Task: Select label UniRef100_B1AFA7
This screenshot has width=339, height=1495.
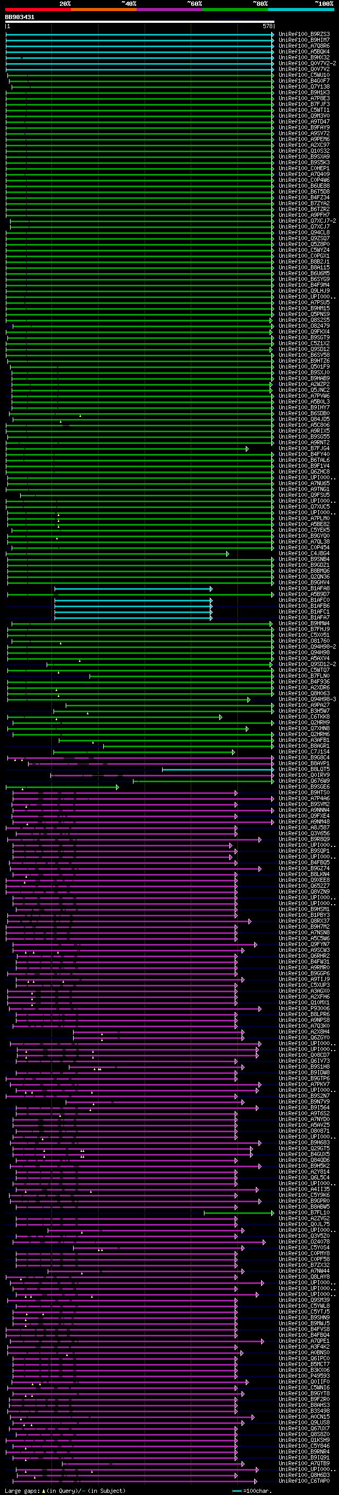Action: (304, 617)
